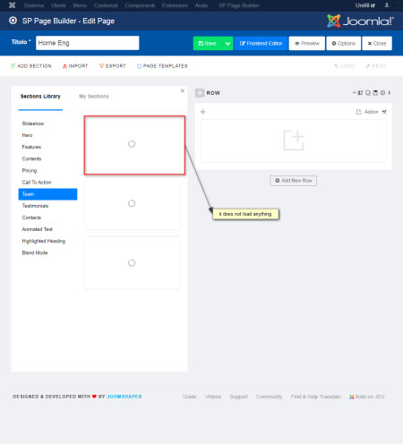Screen dimensions: 403x444
Task: Collapse the row with the chevron icon
Action: (354, 93)
